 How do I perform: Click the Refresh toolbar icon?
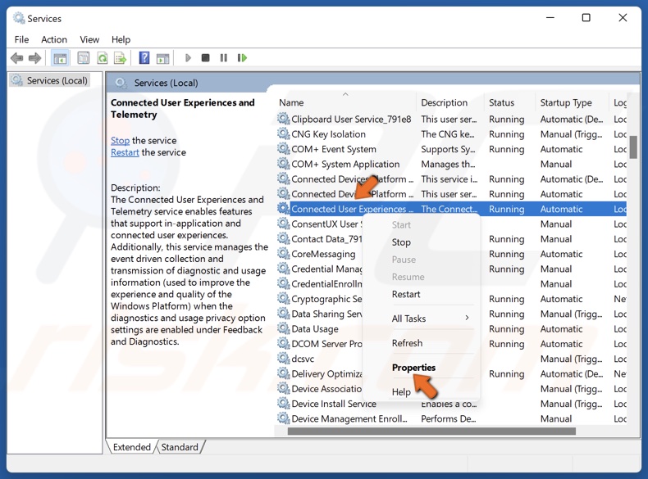click(102, 58)
